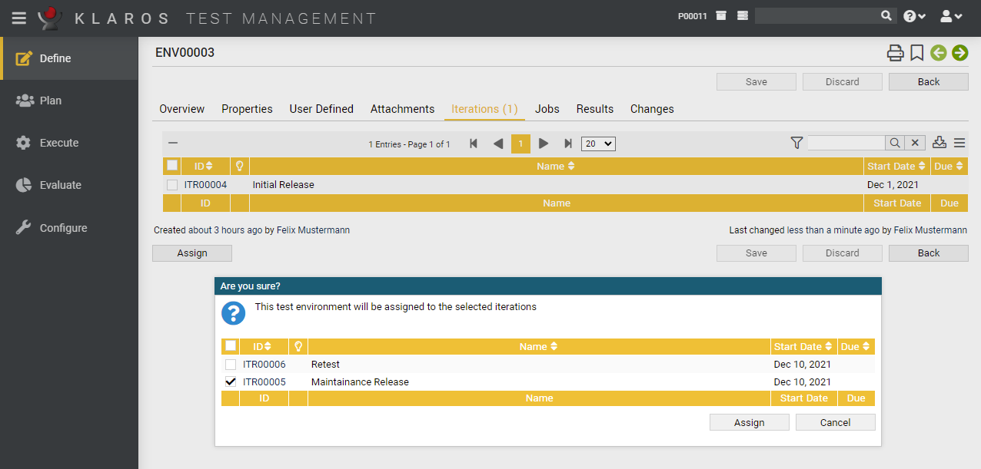Go to previous environment with green left arrow

pos(938,52)
